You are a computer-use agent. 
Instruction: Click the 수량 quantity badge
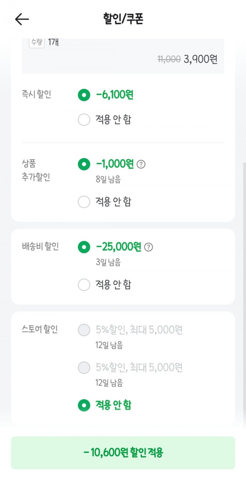[37, 42]
